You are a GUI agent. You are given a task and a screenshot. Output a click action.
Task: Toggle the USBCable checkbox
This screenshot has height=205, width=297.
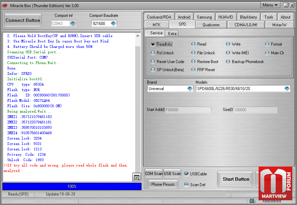coord(186,174)
